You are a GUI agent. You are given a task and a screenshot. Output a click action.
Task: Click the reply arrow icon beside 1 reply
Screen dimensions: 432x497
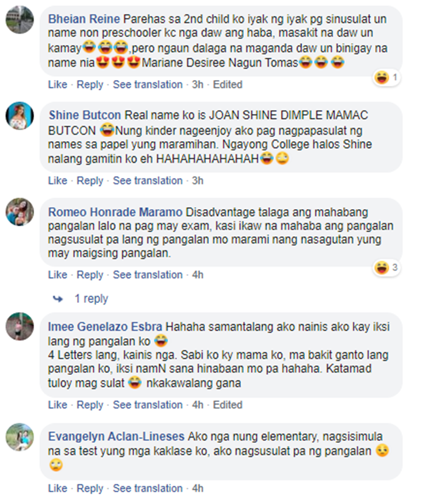(x=58, y=298)
